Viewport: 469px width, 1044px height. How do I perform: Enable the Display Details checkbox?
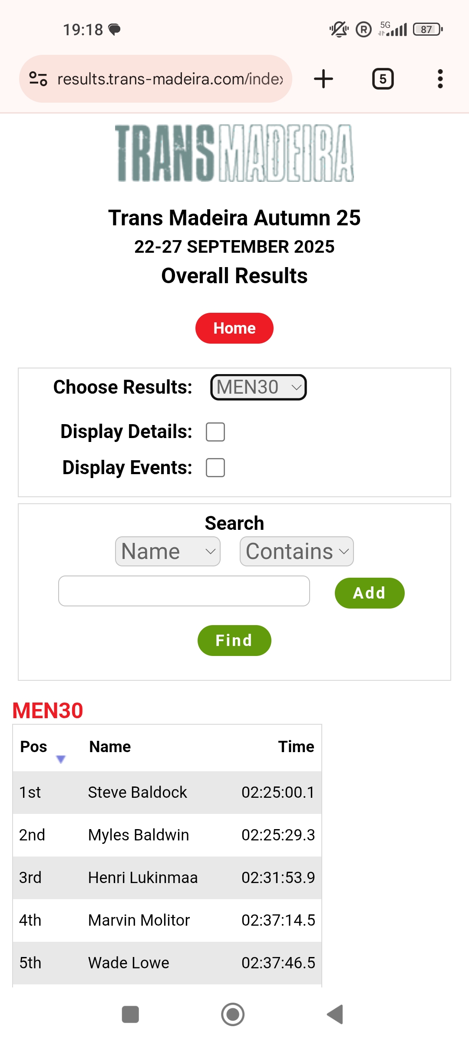coord(215,432)
